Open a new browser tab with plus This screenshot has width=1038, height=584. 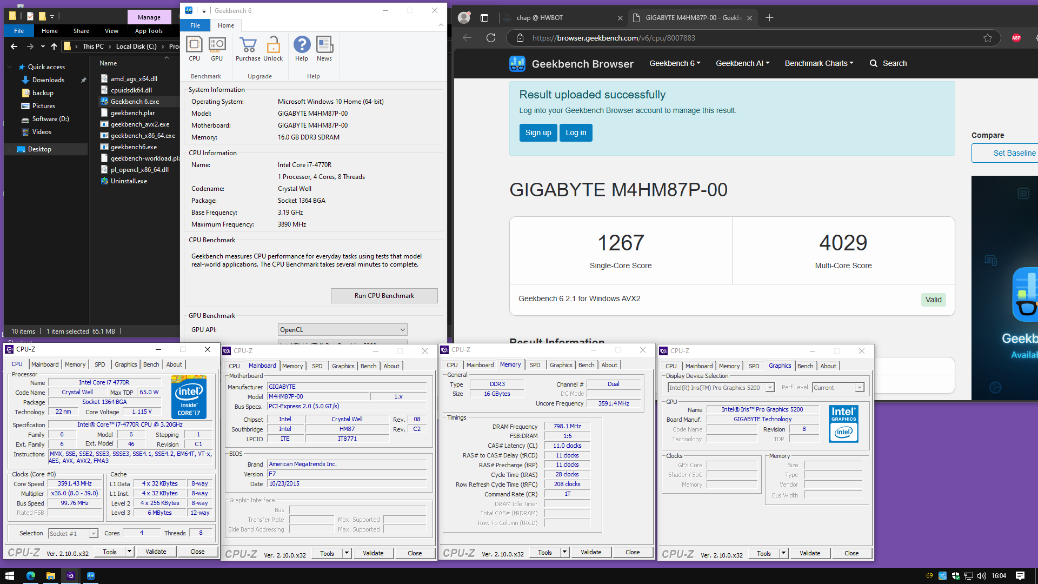pyautogui.click(x=769, y=18)
